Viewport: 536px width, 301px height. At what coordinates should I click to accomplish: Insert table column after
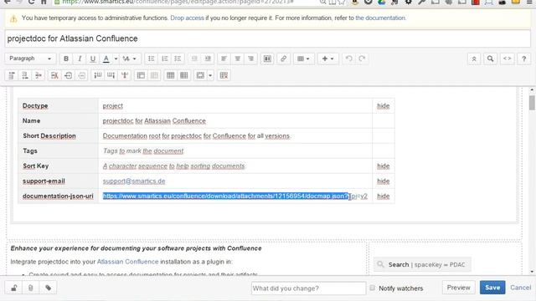coord(111,75)
